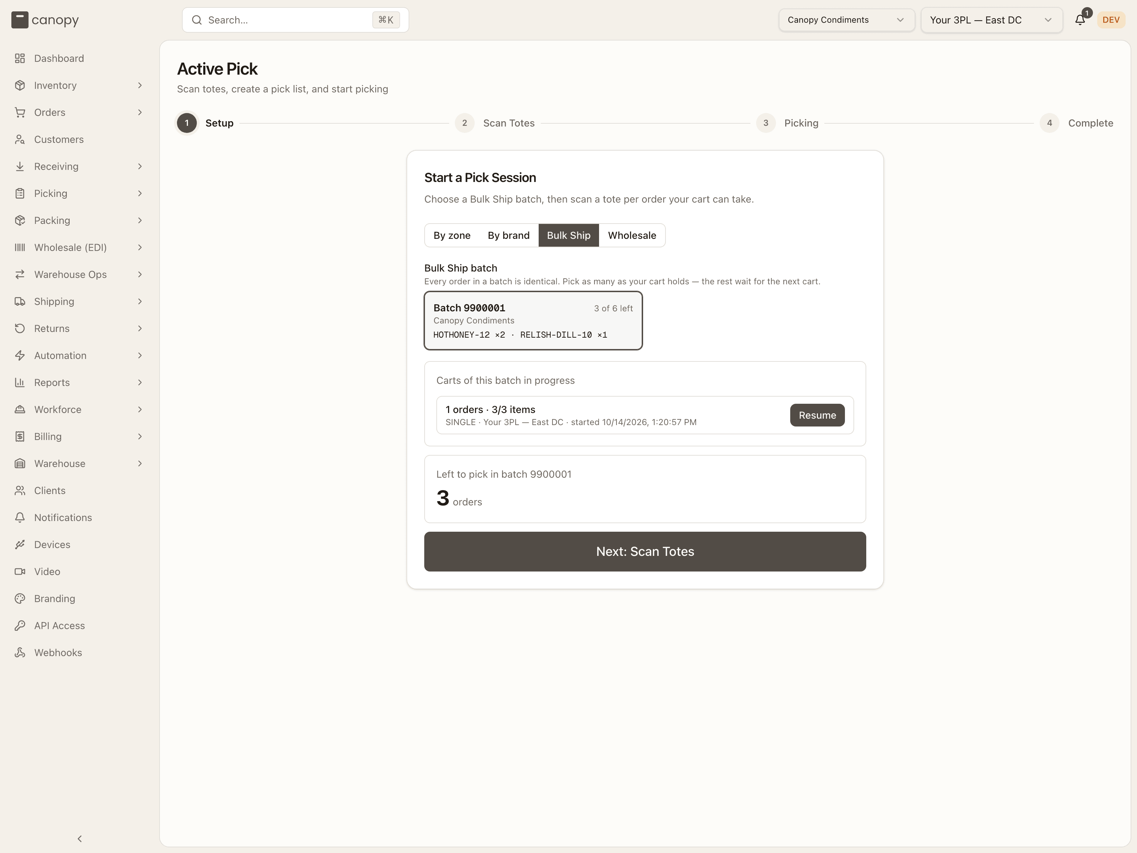The width and height of the screenshot is (1137, 853).
Task: Go to the Scan Totes step
Action: (x=495, y=123)
